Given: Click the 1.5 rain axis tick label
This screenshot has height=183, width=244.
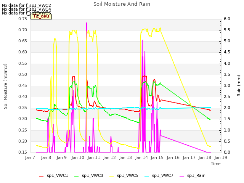Looking at the screenshot, I should 227,119.
